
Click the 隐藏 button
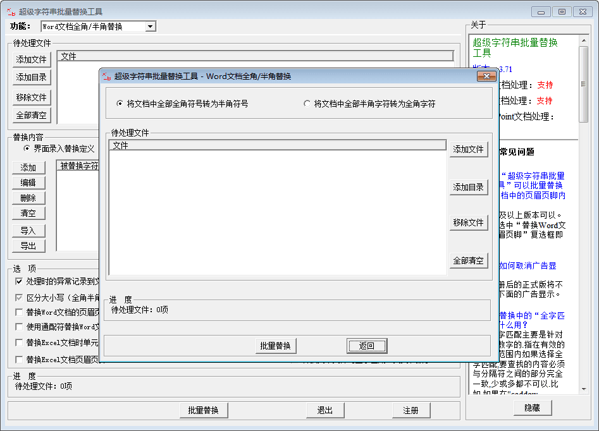pyautogui.click(x=533, y=408)
